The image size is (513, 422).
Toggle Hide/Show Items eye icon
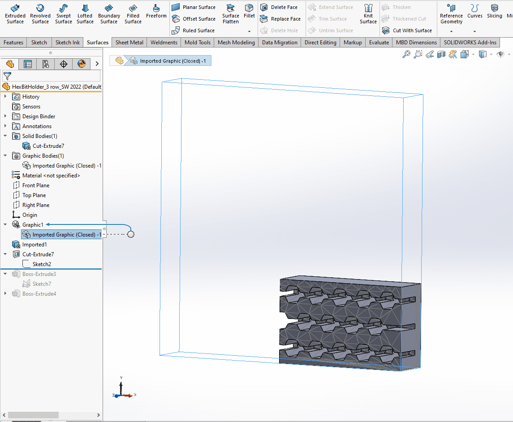point(500,54)
